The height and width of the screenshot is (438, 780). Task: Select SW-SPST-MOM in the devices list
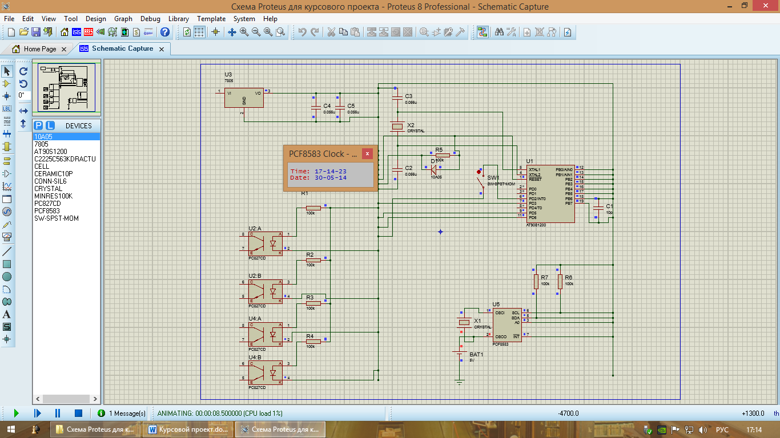[x=66, y=218]
